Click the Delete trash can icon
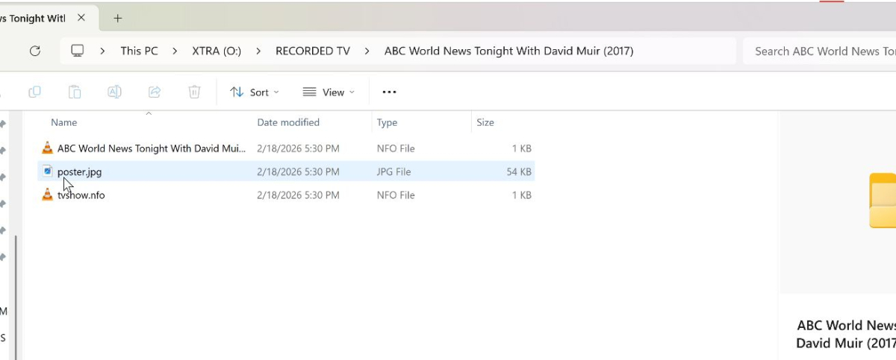The height and width of the screenshot is (360, 896). pos(194,92)
